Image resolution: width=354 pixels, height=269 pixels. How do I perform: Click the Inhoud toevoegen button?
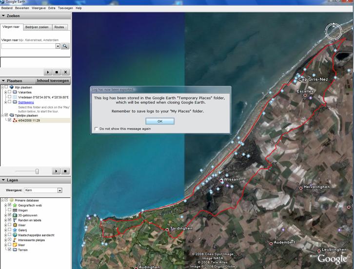53,81
